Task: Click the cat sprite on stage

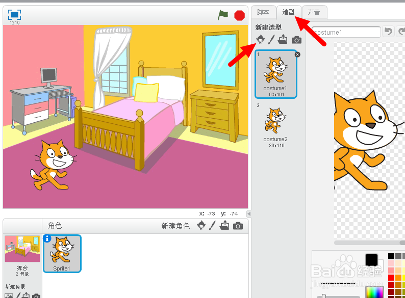Action: click(53, 165)
